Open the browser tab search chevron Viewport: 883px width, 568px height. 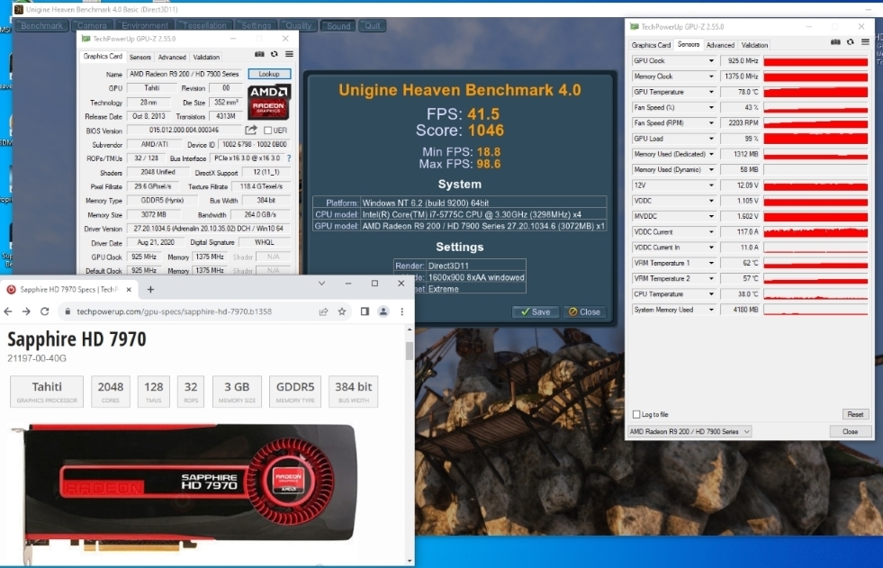tap(321, 284)
